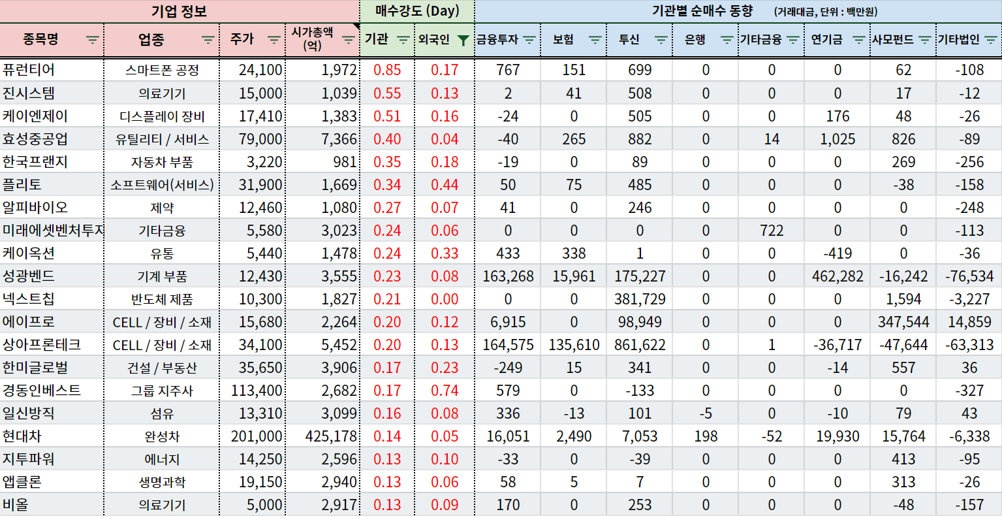Select 기타법인 value -76,534
The height and width of the screenshot is (516, 1002).
coord(969,276)
